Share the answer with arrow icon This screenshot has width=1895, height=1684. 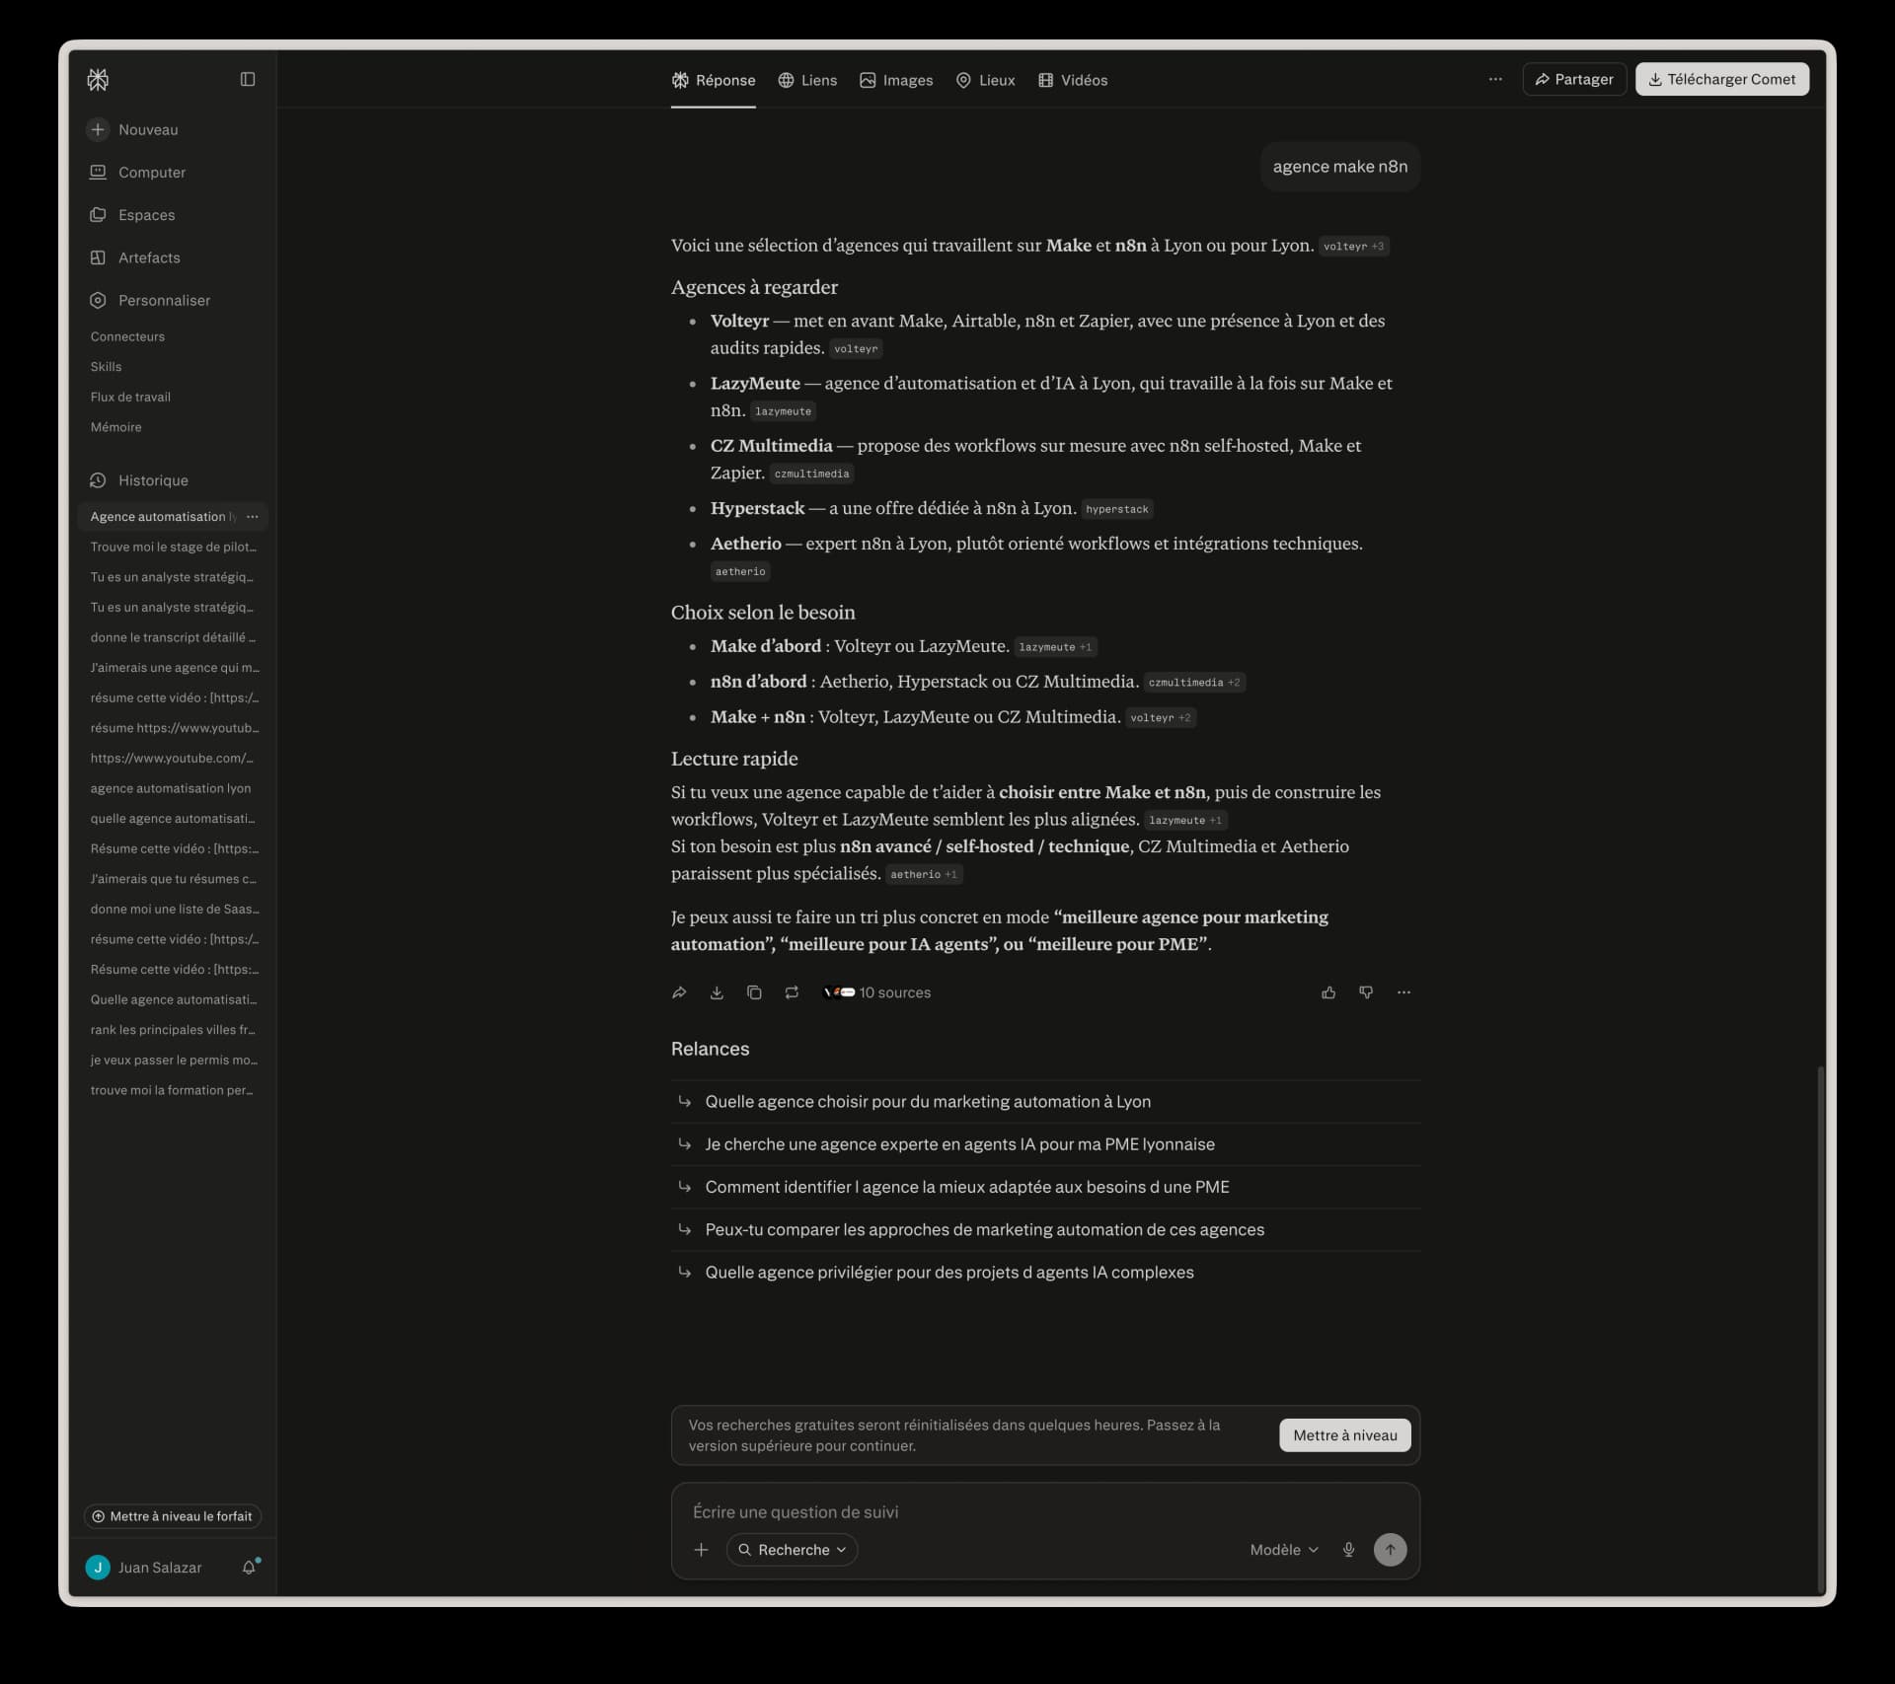679,992
